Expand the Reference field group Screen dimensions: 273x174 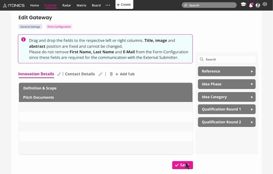[x=227, y=71]
